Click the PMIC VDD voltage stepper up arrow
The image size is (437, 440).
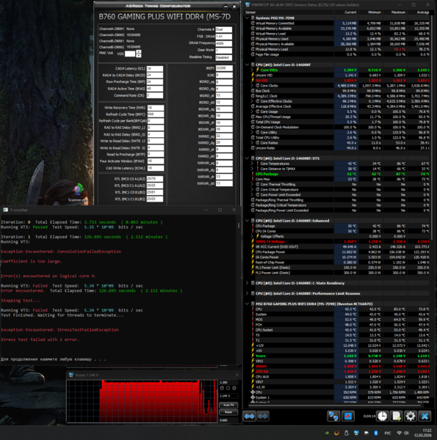point(138,51)
